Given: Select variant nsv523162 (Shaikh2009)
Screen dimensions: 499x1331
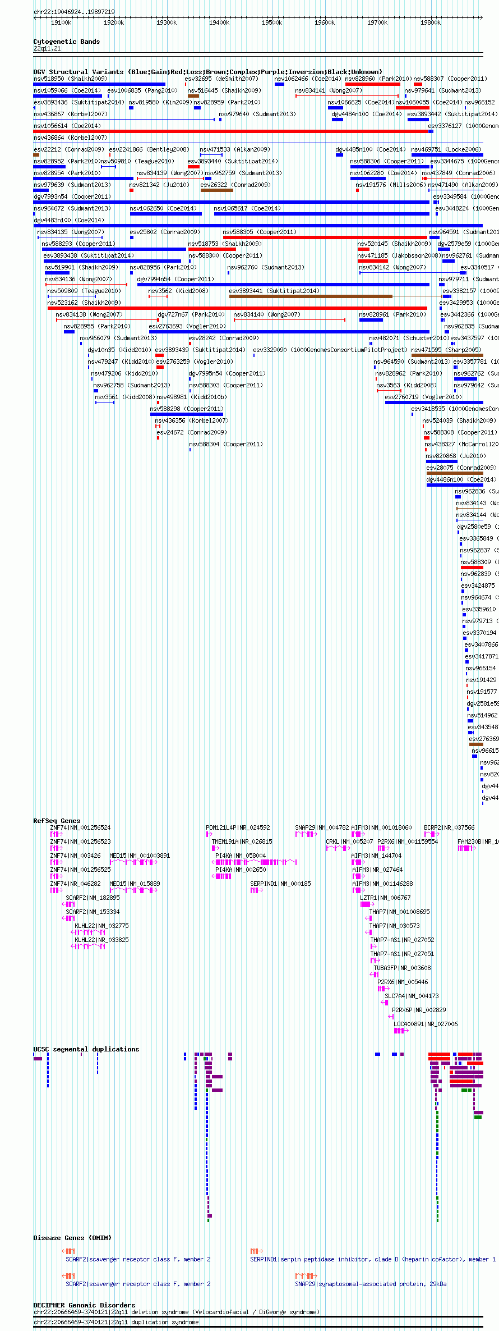Looking at the screenshot, I should tap(237, 308).
